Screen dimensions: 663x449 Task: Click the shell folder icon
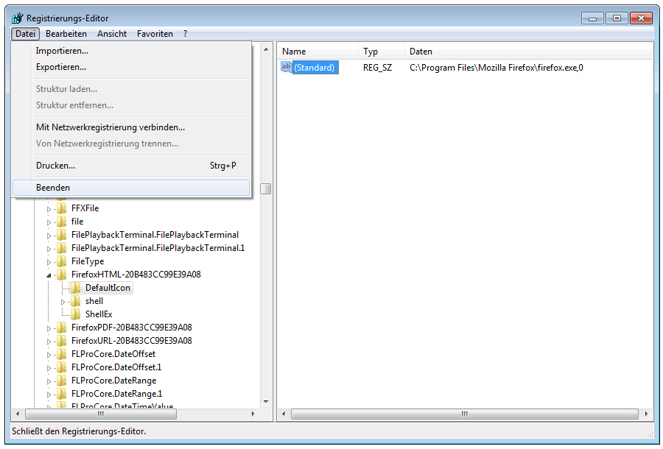(76, 301)
